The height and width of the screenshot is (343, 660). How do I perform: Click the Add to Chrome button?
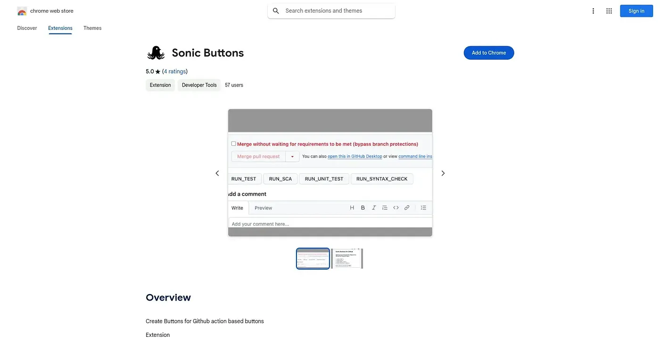pyautogui.click(x=489, y=53)
